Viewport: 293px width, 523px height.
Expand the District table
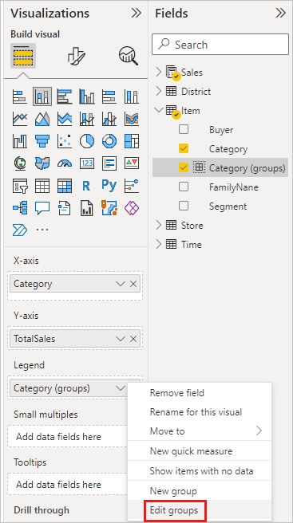(159, 91)
